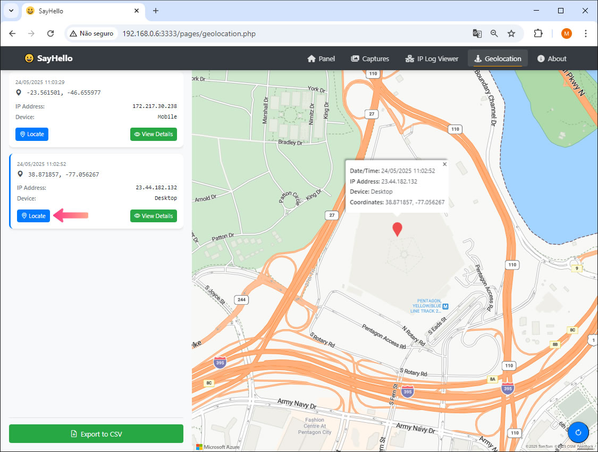Close the map info popup
The image size is (598, 452).
click(x=445, y=164)
